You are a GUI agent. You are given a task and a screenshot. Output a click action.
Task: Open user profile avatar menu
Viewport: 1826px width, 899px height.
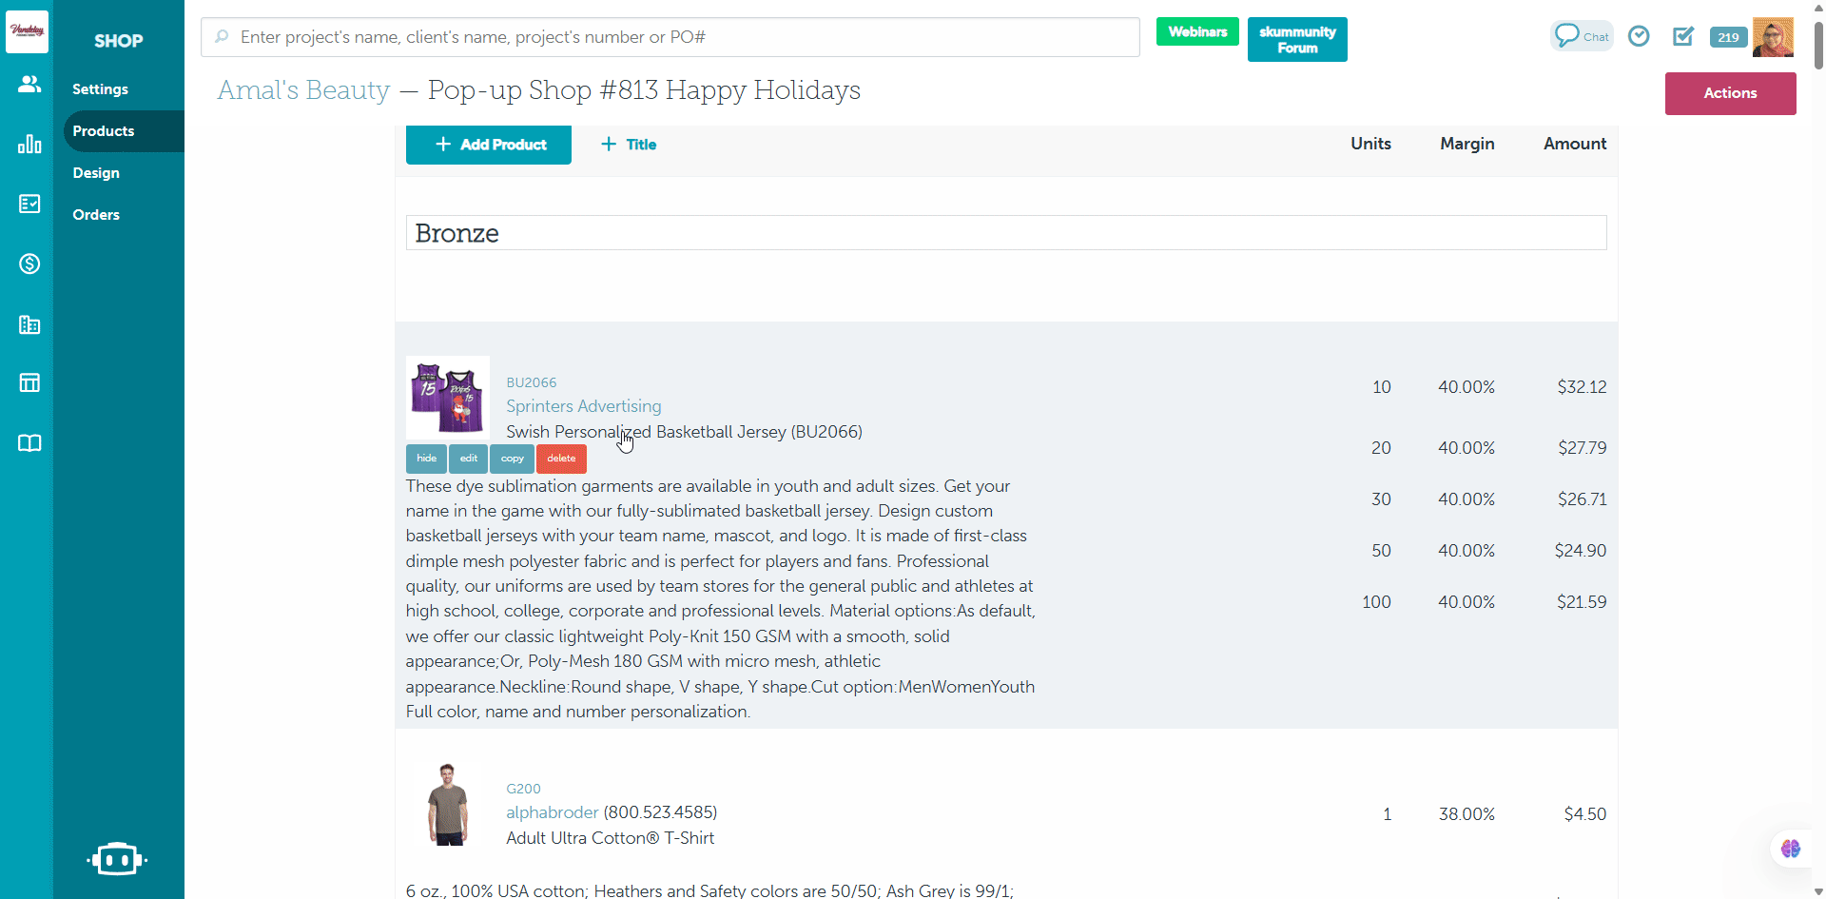click(x=1773, y=37)
